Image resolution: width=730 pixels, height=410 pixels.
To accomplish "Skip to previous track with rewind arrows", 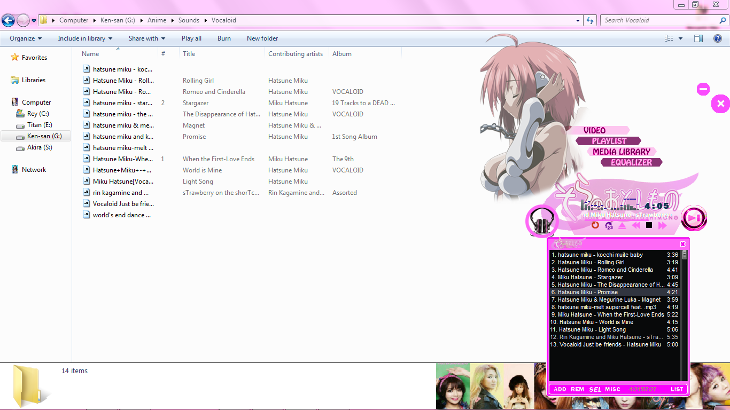I will click(x=636, y=225).
